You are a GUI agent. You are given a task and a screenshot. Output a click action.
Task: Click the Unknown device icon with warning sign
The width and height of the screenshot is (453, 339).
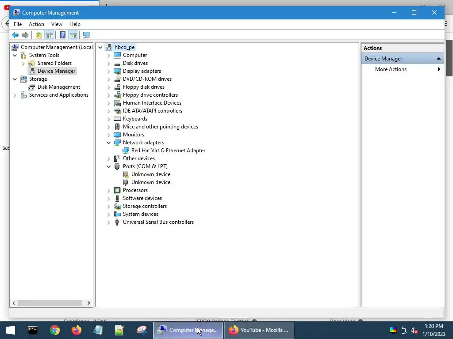tap(125, 174)
